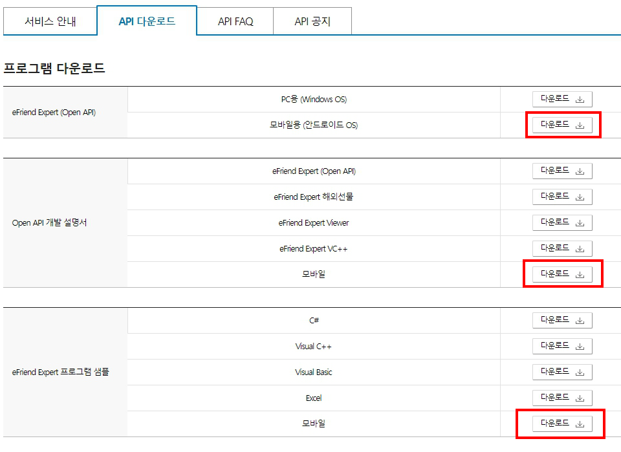Click the download arrow icon for 모바일용 (안드로이드 OS)
The width and height of the screenshot is (621, 452).
click(580, 125)
